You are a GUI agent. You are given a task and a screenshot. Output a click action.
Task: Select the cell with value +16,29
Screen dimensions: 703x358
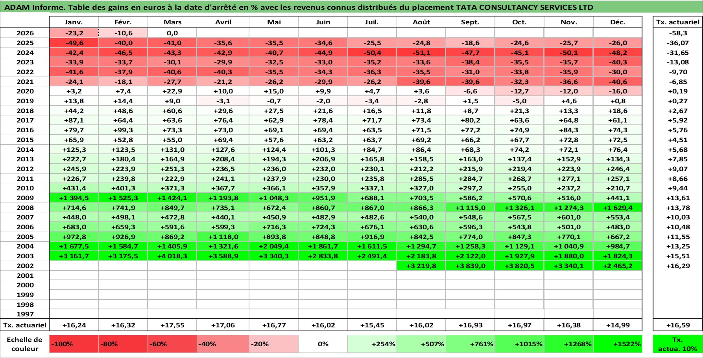pos(678,266)
